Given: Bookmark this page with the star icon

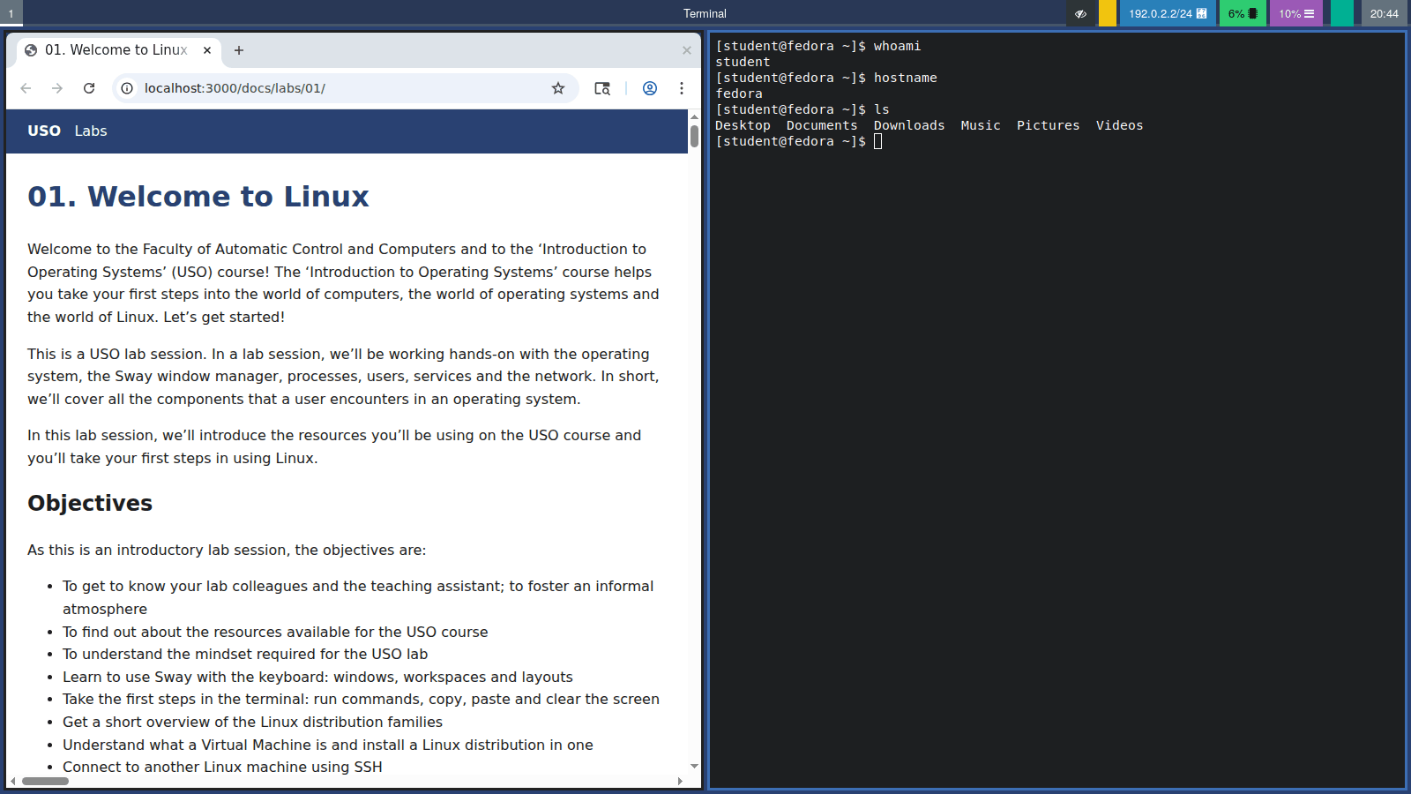Looking at the screenshot, I should (x=558, y=88).
